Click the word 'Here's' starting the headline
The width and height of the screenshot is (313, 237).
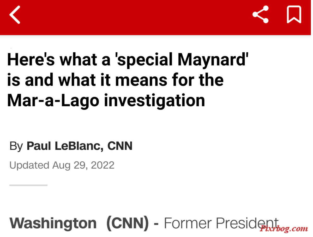point(32,60)
